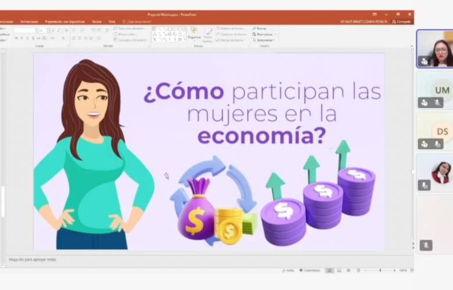Viewport: 453px width, 290px height.
Task: Toggle Notas pane in status bar
Action: (x=288, y=270)
